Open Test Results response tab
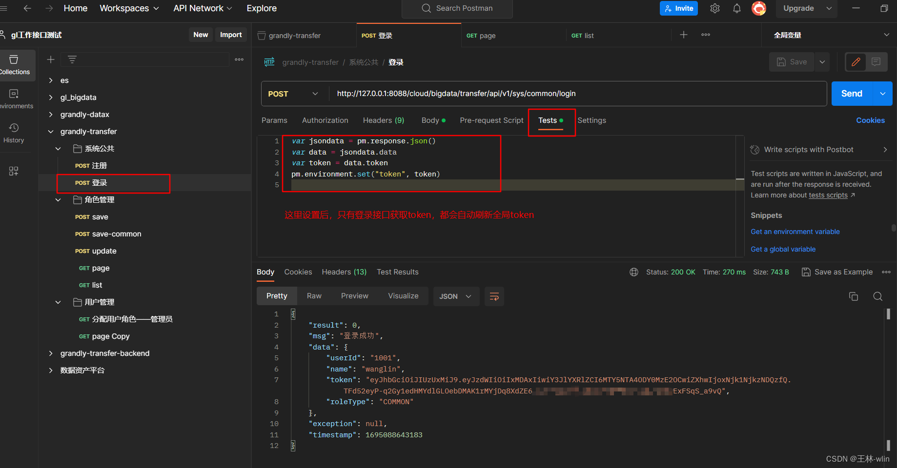897x468 pixels. (x=397, y=272)
